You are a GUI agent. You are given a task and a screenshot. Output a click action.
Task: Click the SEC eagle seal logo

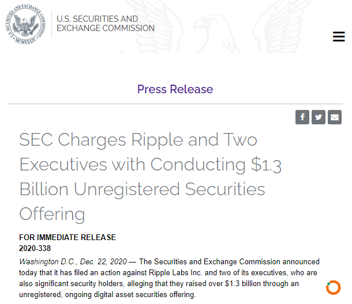(x=25, y=24)
